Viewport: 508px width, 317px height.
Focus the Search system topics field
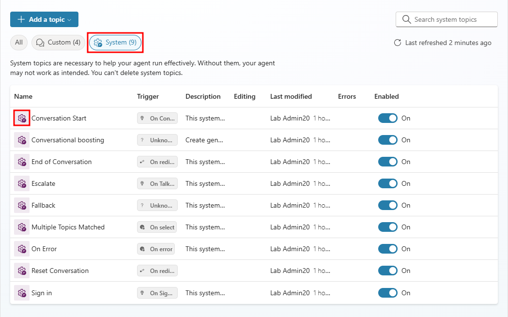pyautogui.click(x=446, y=19)
